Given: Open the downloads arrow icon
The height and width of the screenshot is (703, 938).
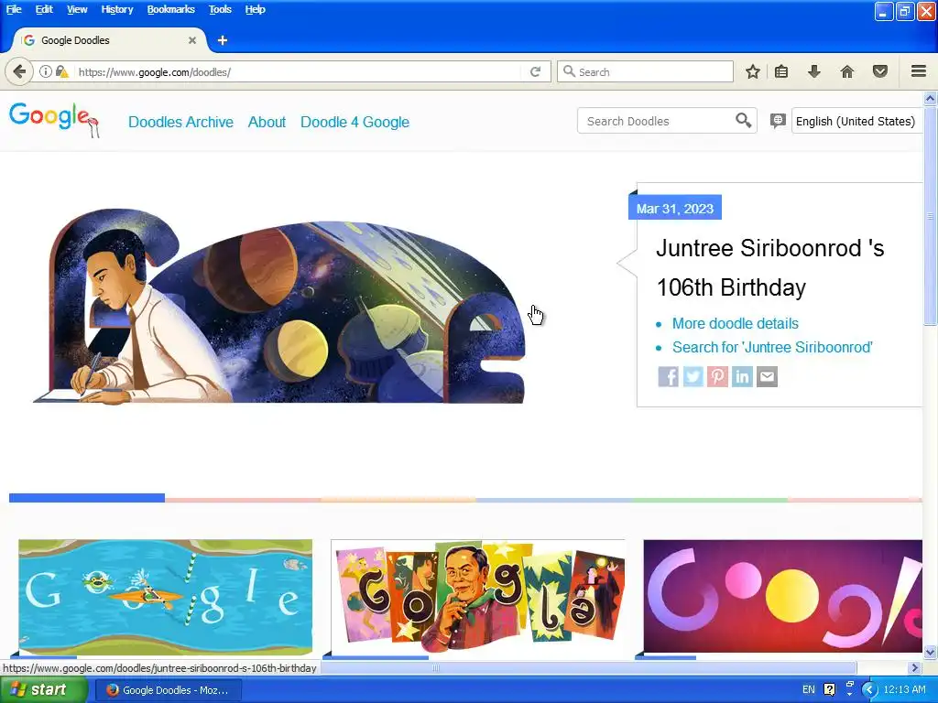Looking at the screenshot, I should click(x=813, y=71).
